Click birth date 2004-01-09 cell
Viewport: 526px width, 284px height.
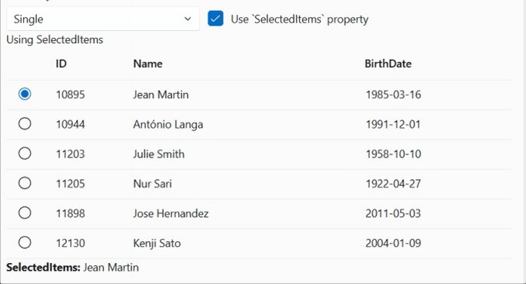click(393, 243)
